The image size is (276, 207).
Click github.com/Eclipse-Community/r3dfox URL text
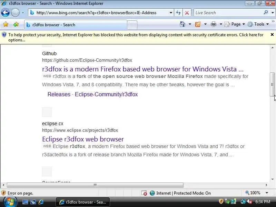pyautogui.click(x=87, y=60)
